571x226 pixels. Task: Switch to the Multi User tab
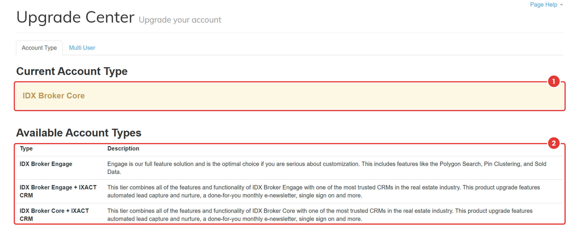(x=82, y=48)
